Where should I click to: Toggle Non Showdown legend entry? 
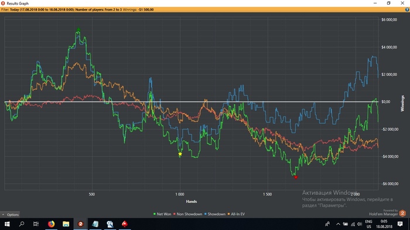pyautogui.click(x=187, y=214)
